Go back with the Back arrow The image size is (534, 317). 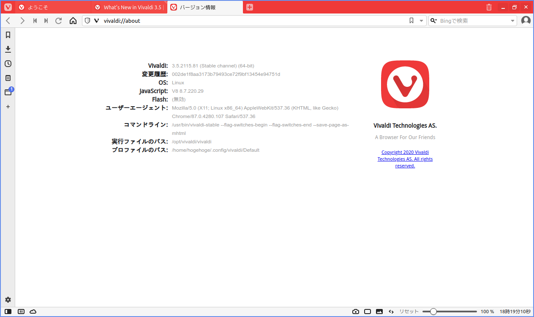(8, 21)
